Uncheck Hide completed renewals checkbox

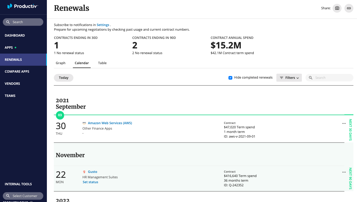tap(231, 78)
